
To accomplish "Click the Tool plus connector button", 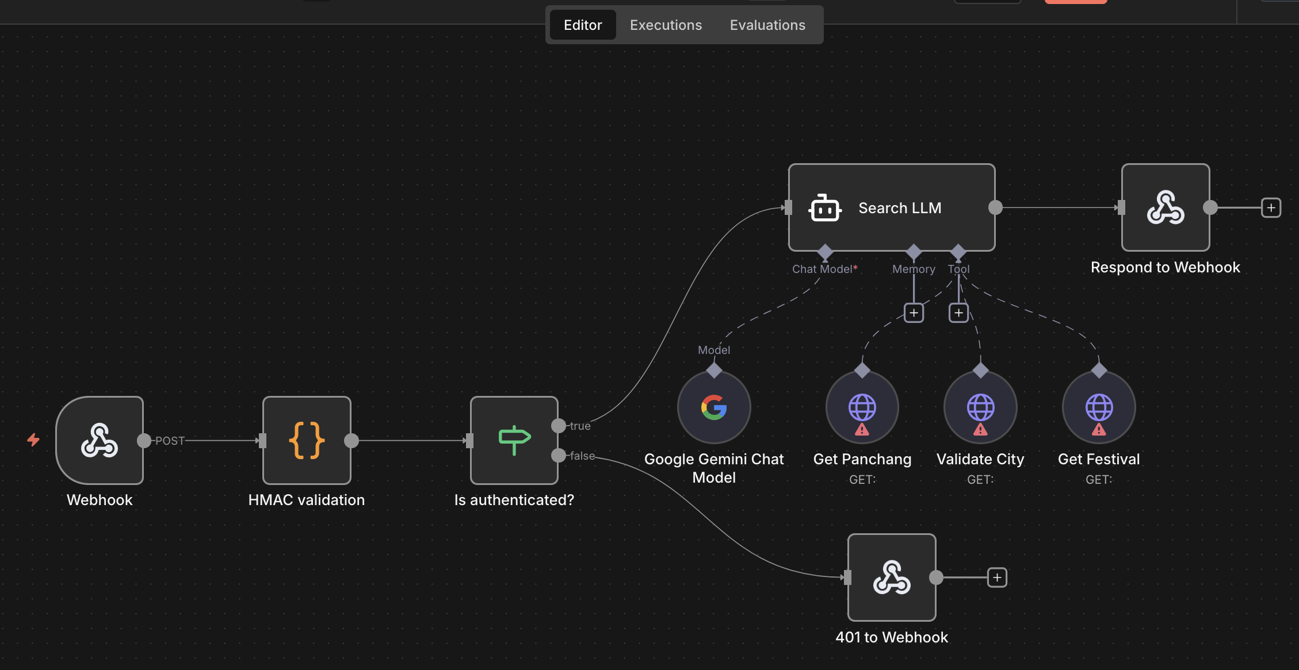I will 958,313.
